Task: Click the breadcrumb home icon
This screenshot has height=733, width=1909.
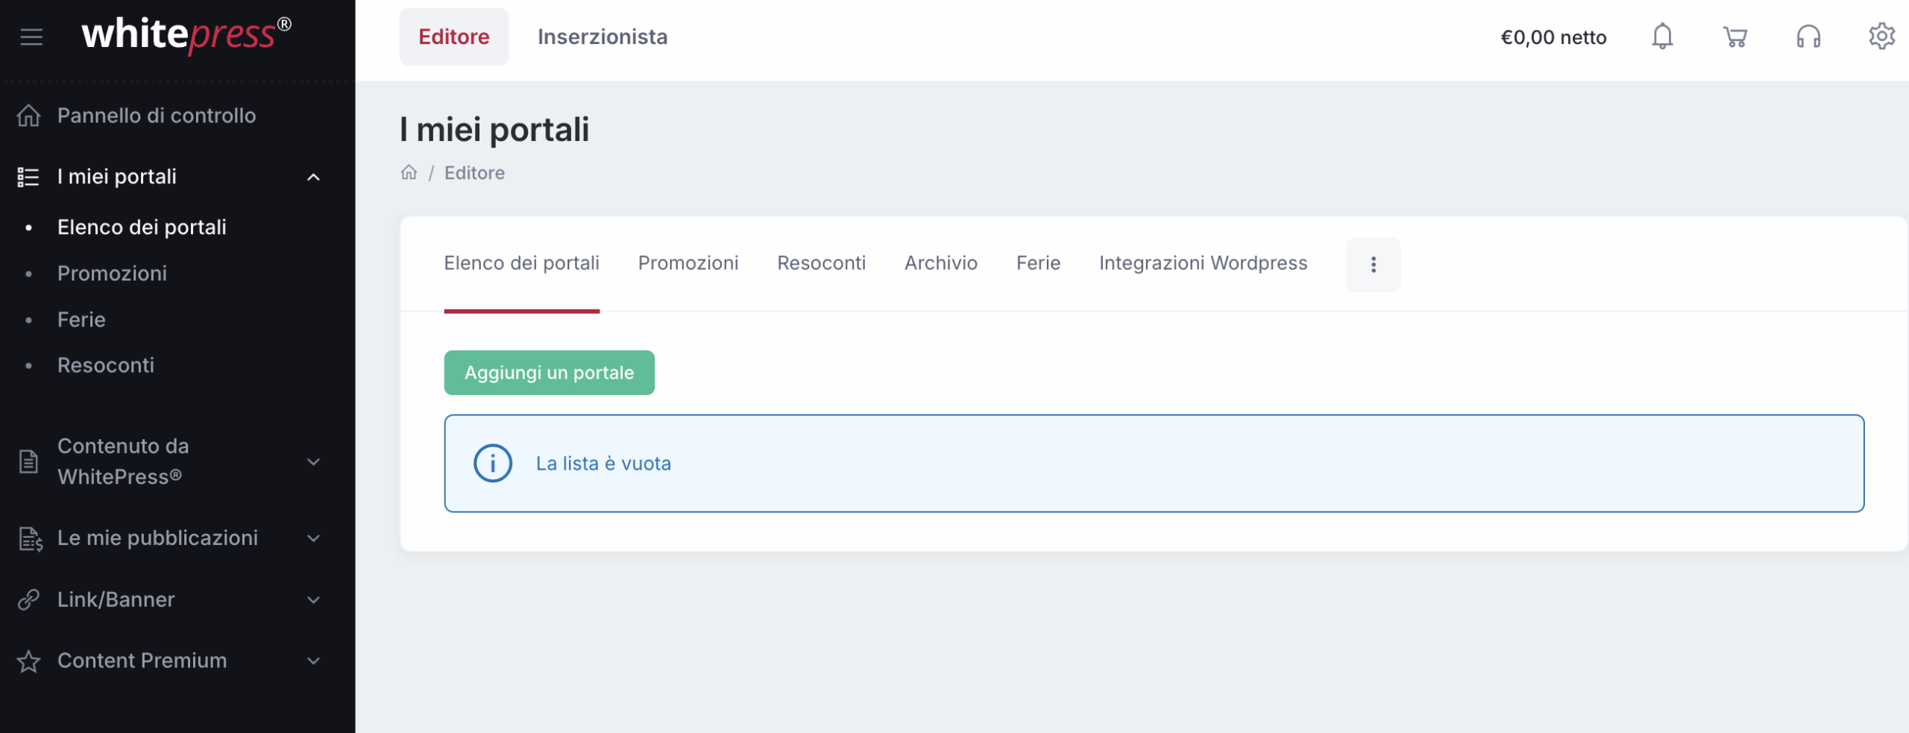Action: coord(409,173)
